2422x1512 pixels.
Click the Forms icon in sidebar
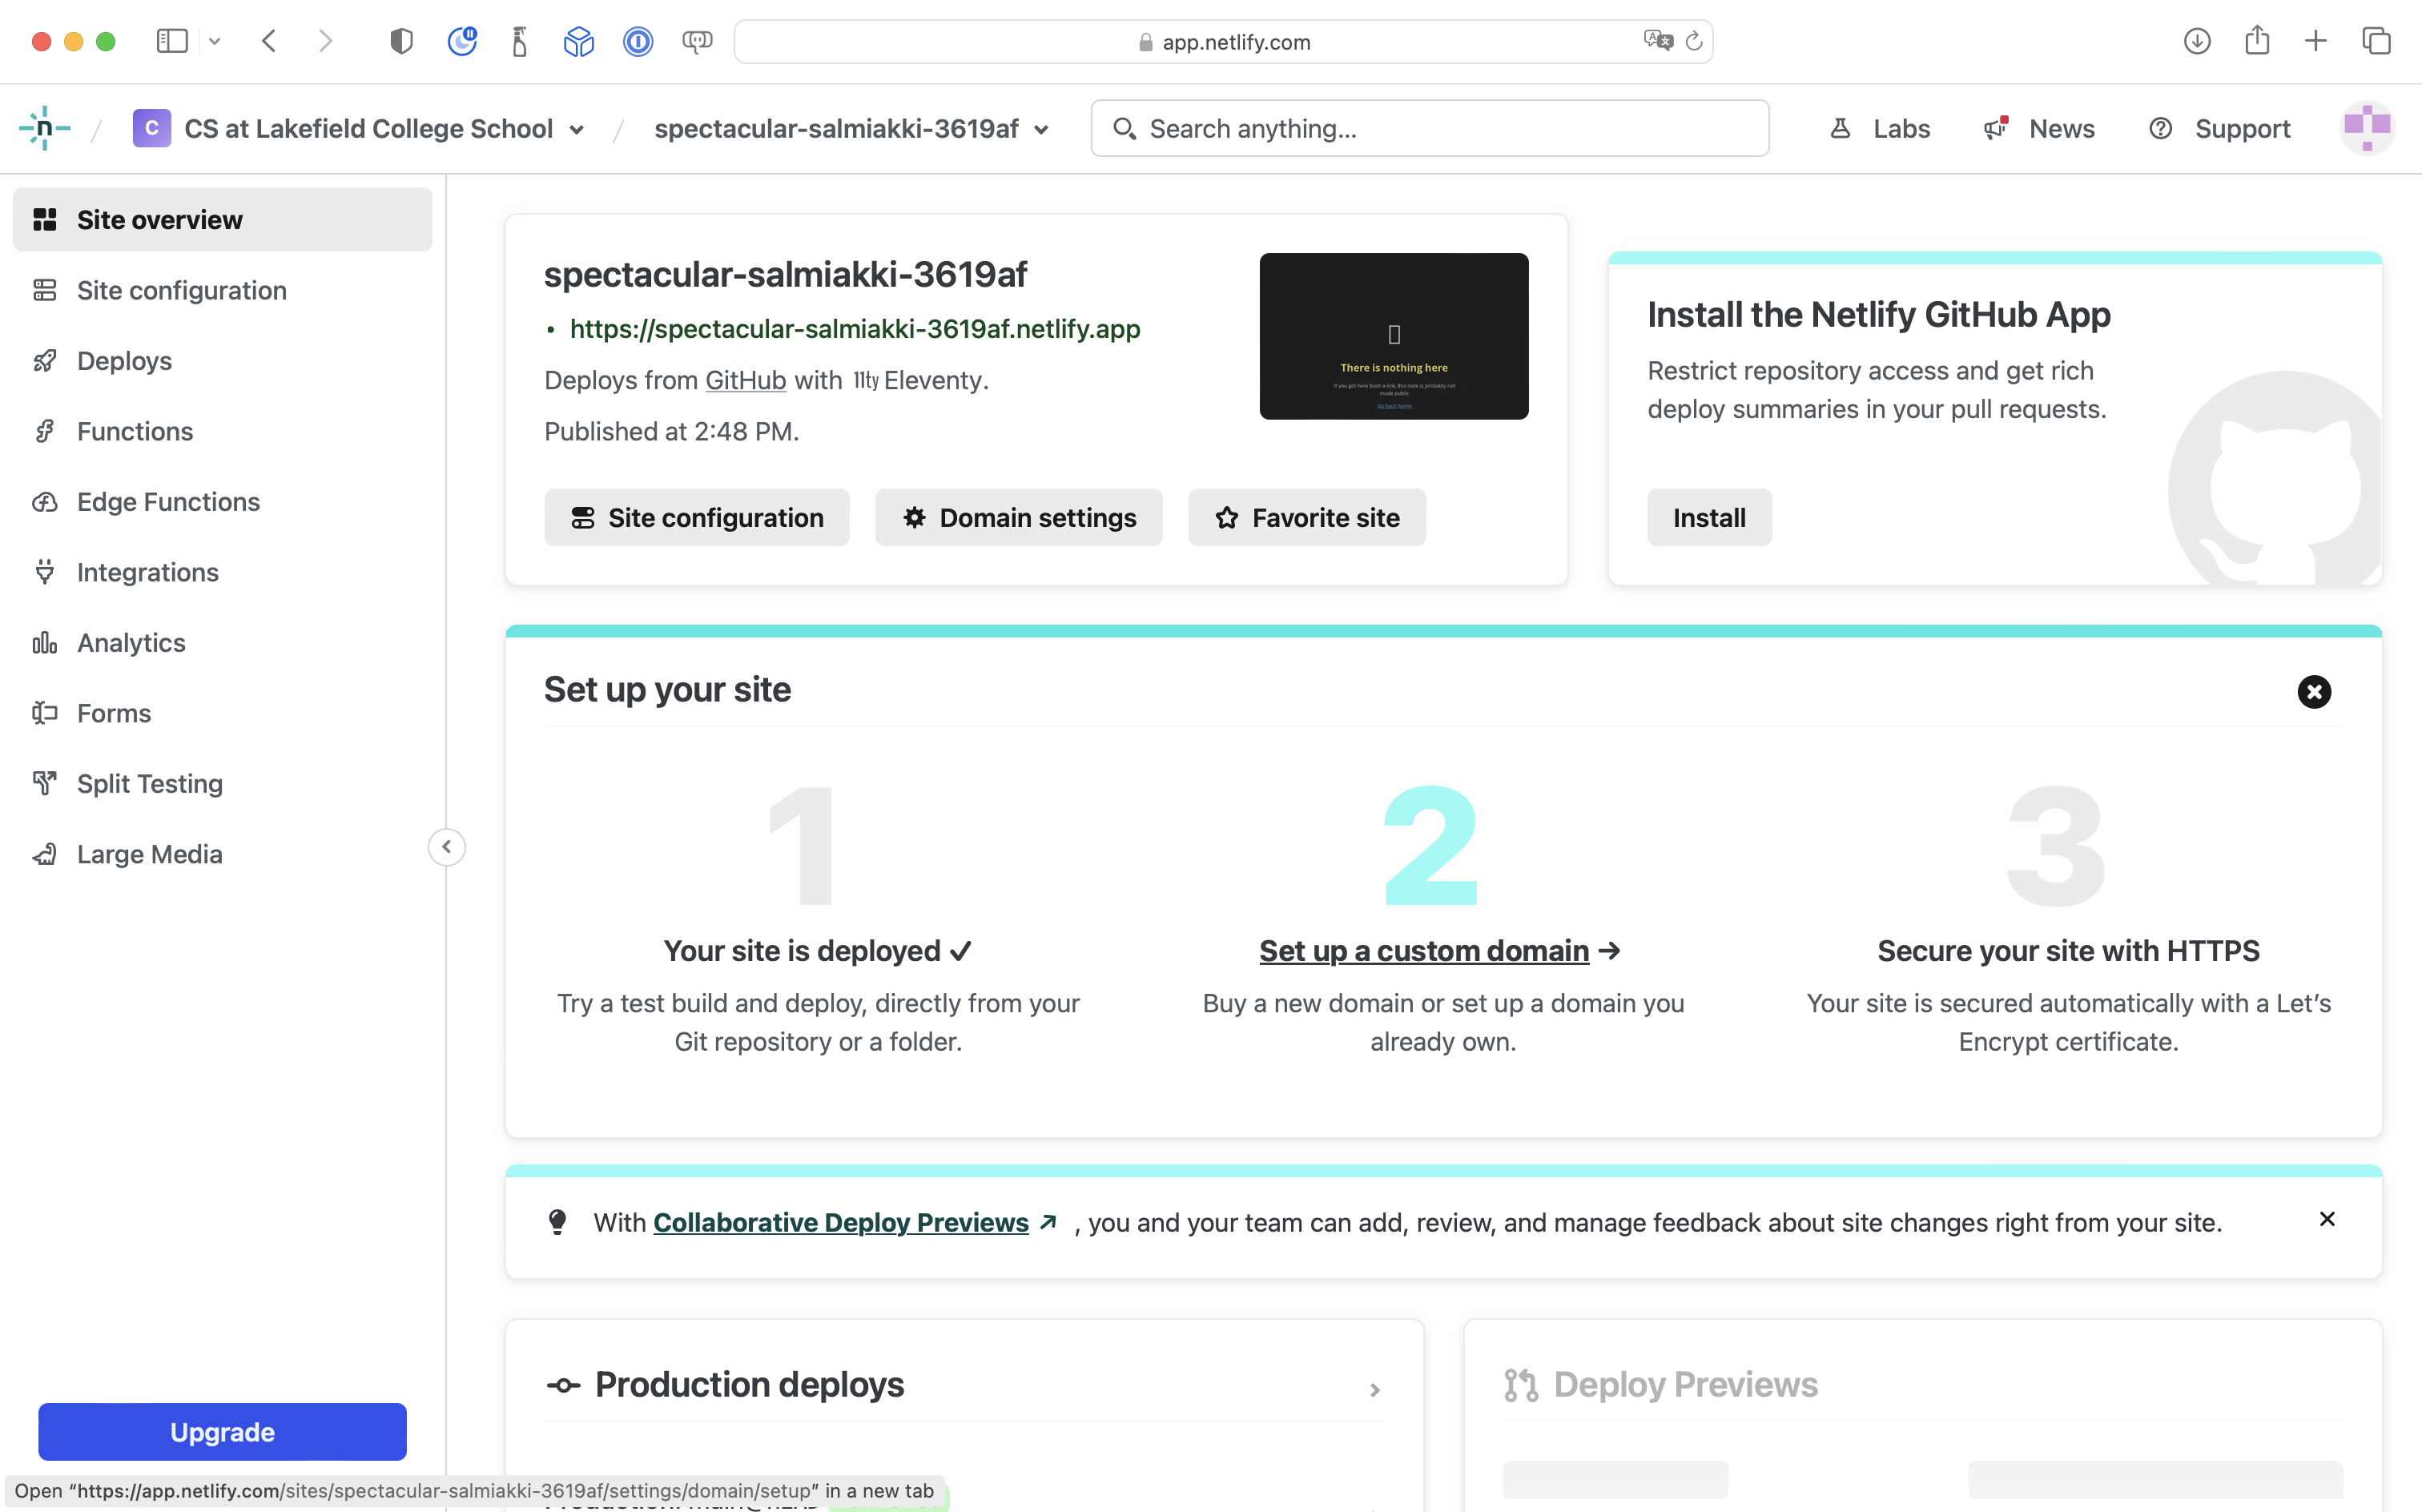(47, 713)
